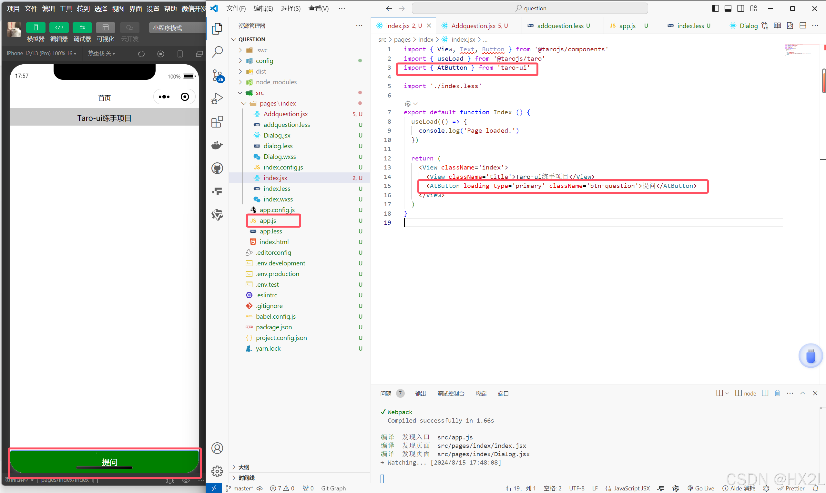Open the Run and Debug view
The height and width of the screenshot is (493, 826).
click(217, 99)
